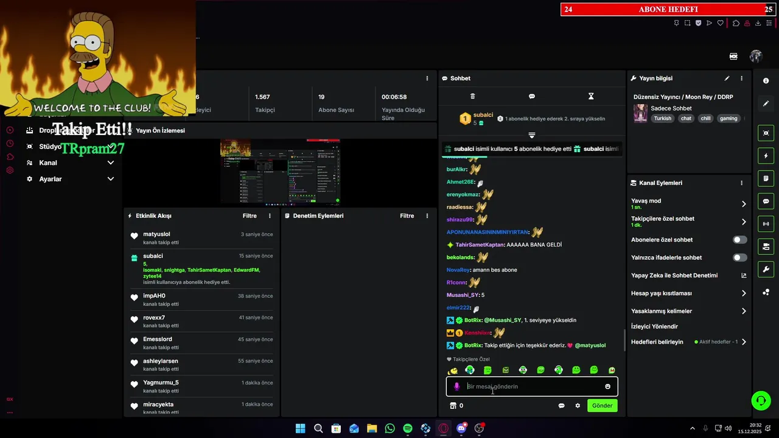Click the chat bubble icon beside Gönder
Screen dimensions: 779x438
[561, 406]
